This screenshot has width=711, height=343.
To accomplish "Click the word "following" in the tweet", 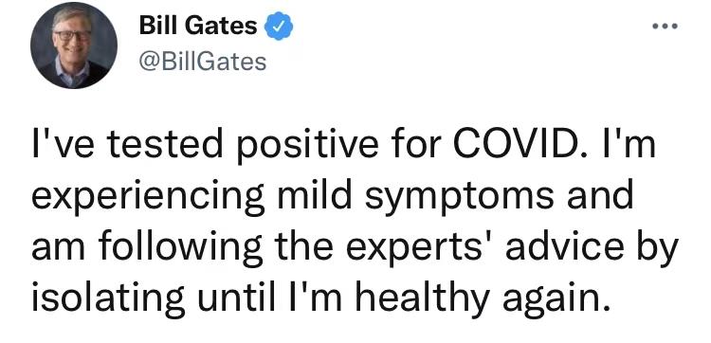I will pos(178,246).
